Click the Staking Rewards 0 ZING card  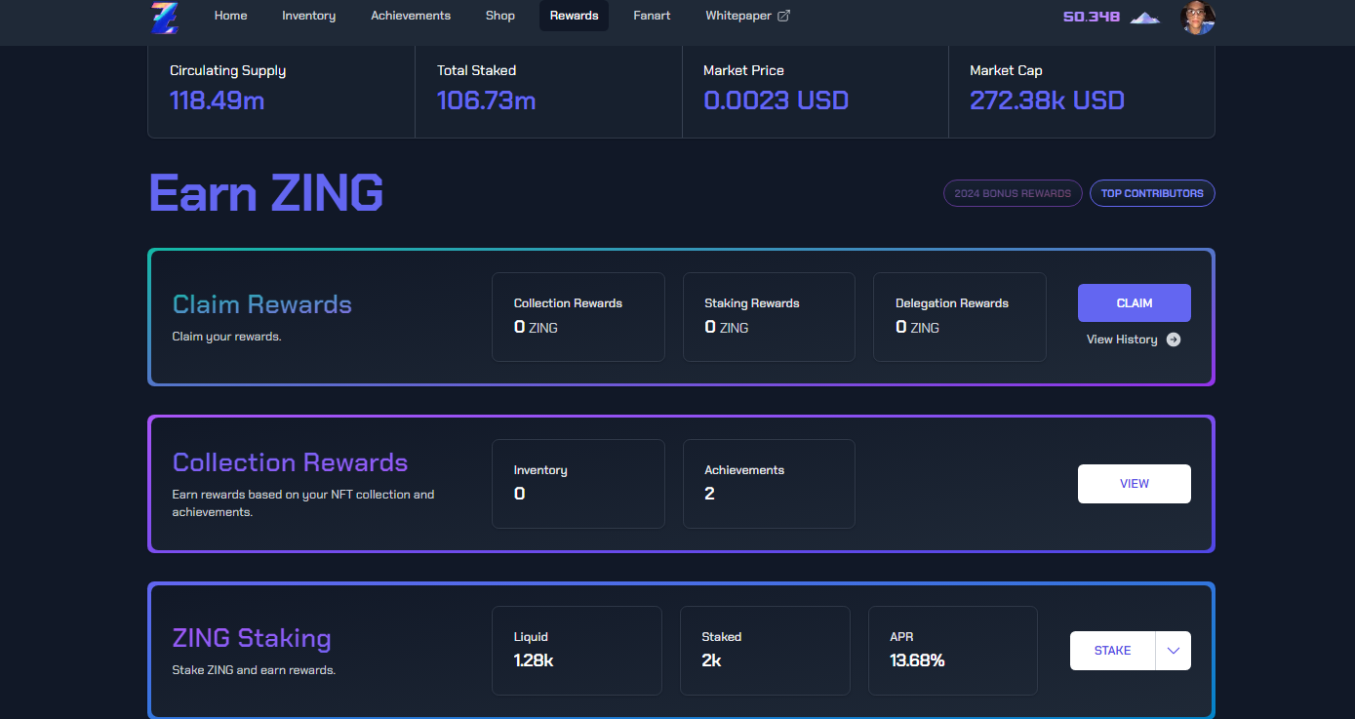point(769,317)
